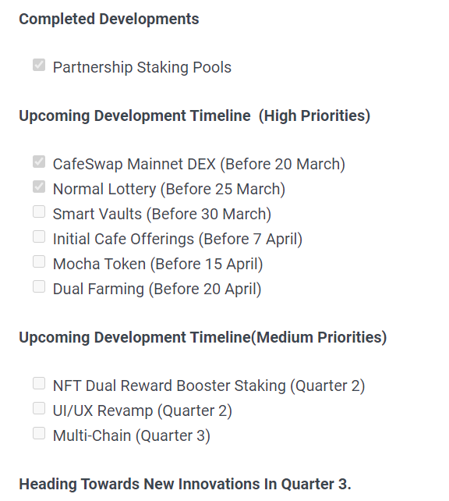Uncheck the Normal Lottery checkbox
This screenshot has width=449, height=501.
(x=39, y=187)
